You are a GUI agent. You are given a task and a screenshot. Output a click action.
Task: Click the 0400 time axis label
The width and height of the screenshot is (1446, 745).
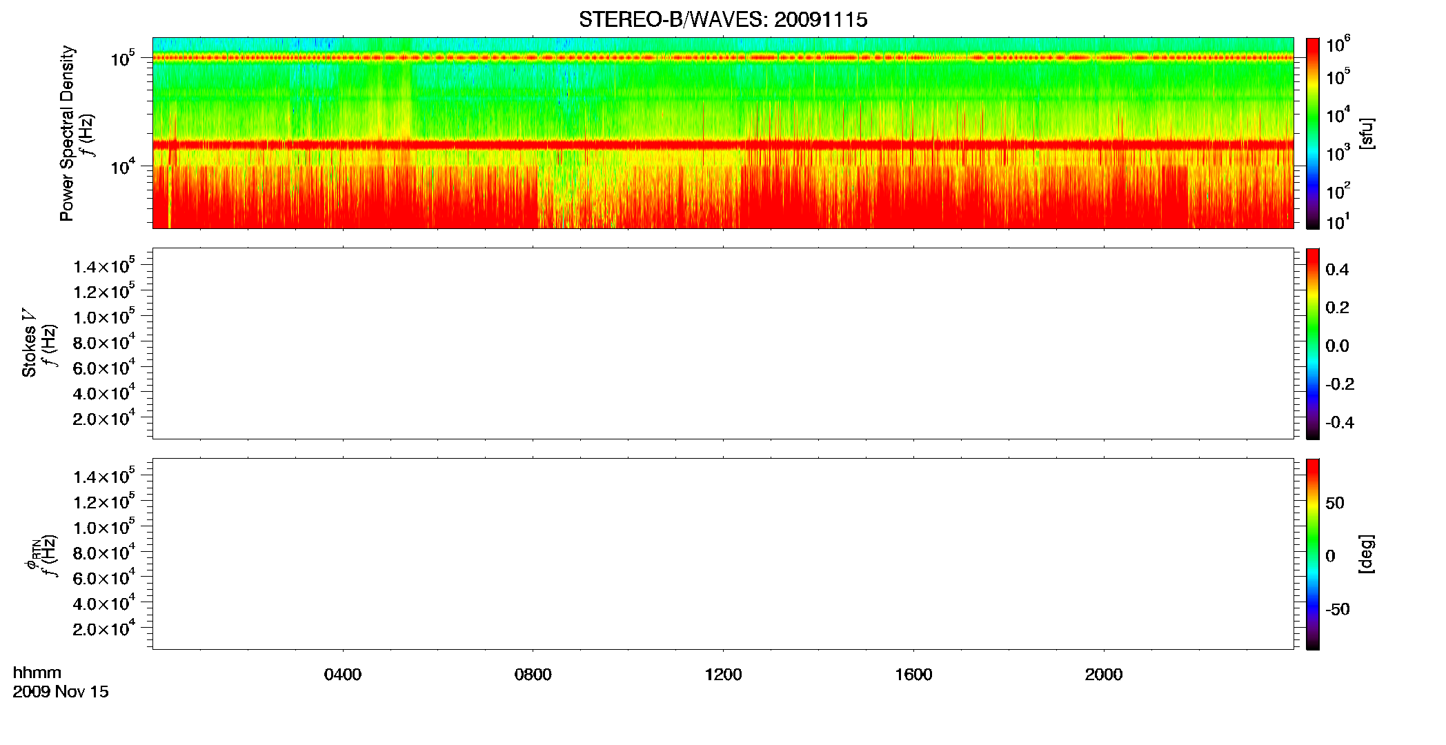coord(343,675)
